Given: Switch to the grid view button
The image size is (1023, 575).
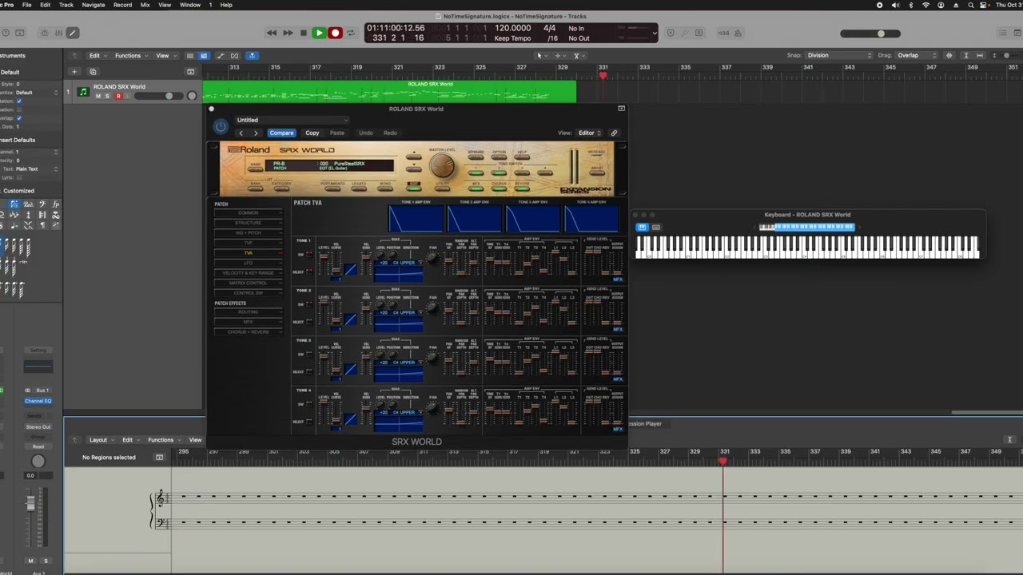Looking at the screenshot, I should point(204,56).
